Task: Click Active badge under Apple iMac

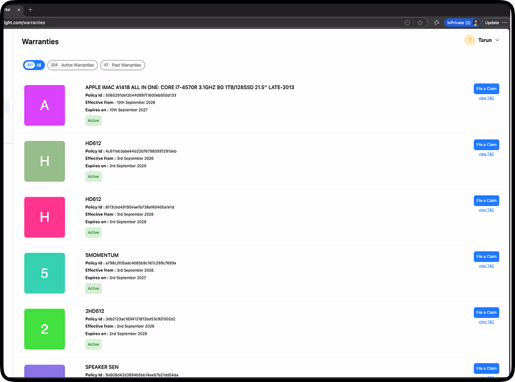Action: (x=93, y=121)
